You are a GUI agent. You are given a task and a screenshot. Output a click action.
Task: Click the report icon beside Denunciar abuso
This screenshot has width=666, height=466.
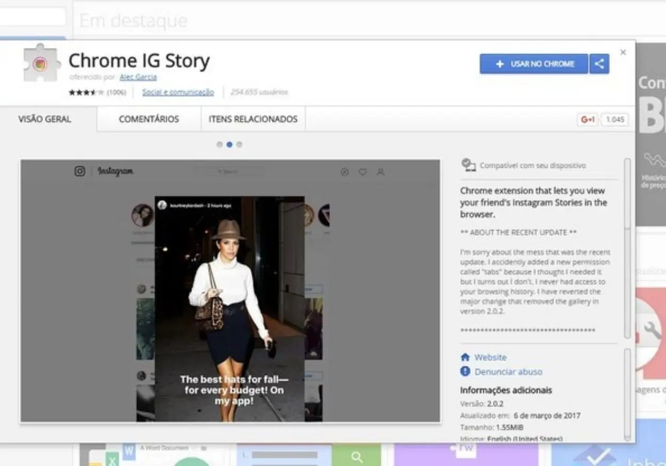pyautogui.click(x=464, y=371)
